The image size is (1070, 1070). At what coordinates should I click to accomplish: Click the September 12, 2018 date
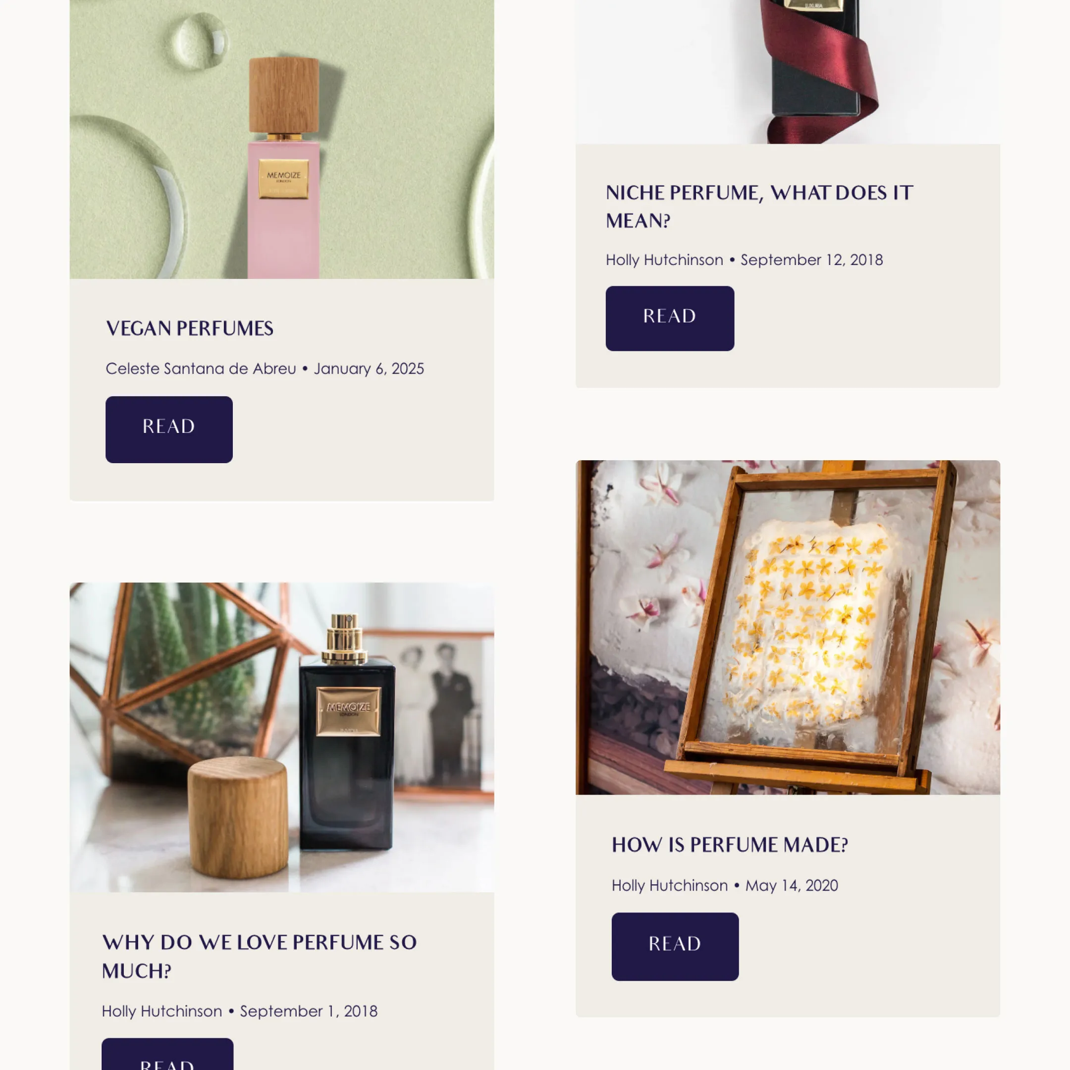pyautogui.click(x=812, y=260)
